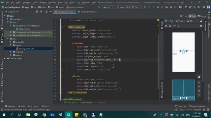Toggle the Attributes side panel
The height and width of the screenshot is (118, 211).
coord(205,26)
